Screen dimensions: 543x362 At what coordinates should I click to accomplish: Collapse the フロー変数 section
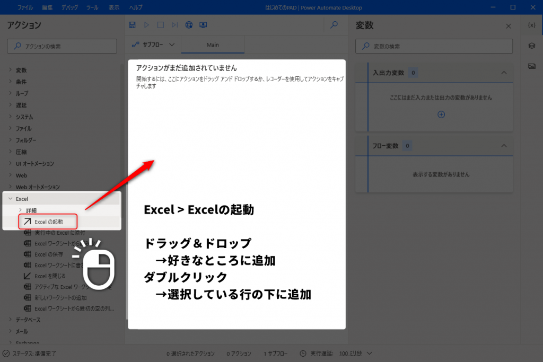[504, 146]
